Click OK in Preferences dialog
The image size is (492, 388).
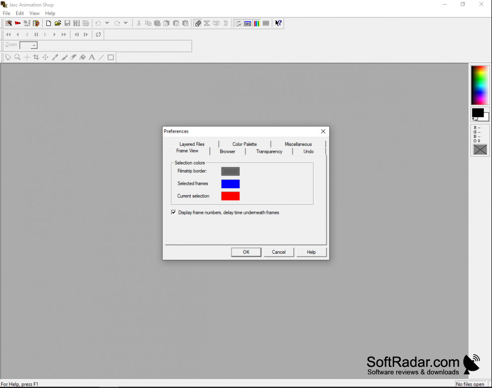point(246,252)
